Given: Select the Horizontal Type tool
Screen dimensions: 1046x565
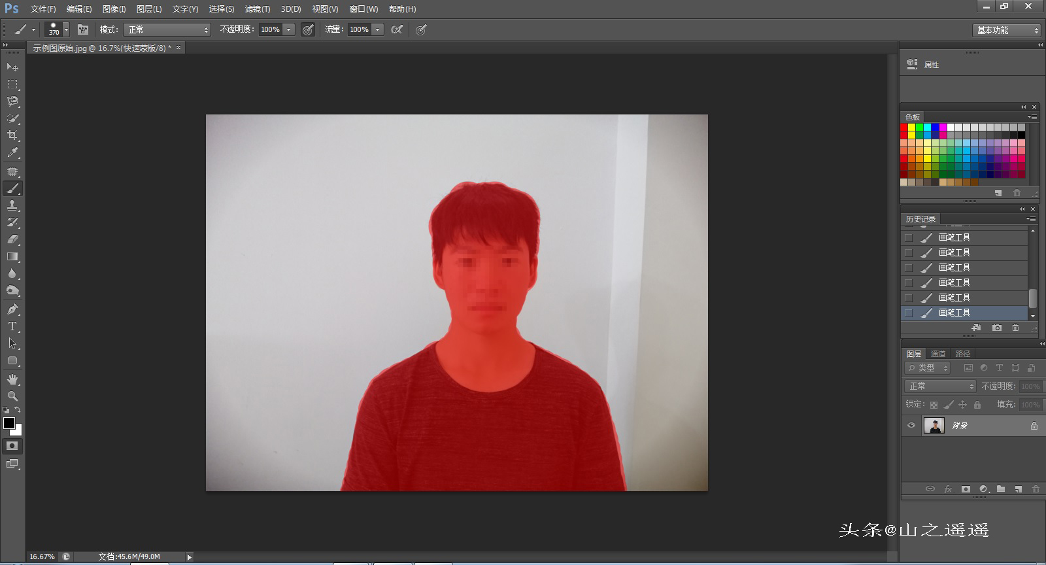Looking at the screenshot, I should [12, 326].
